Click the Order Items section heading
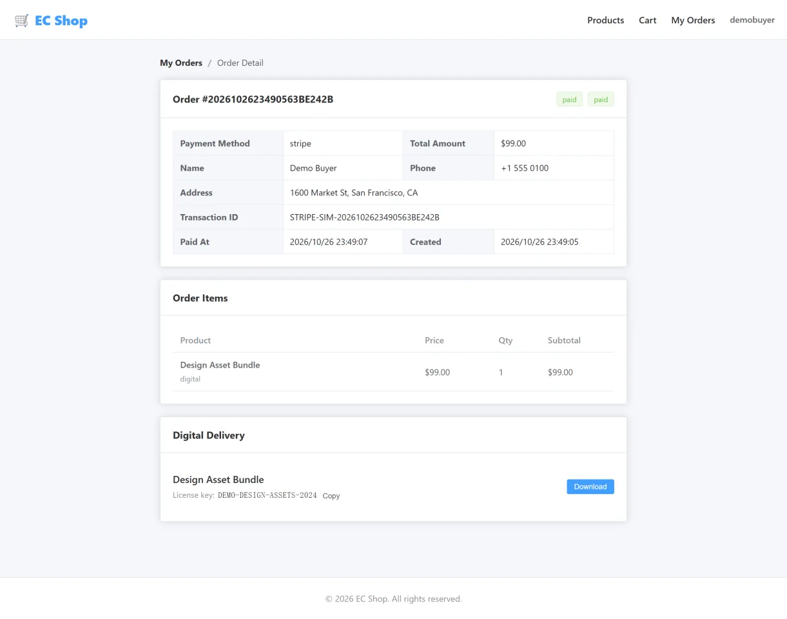787x619 pixels. [200, 298]
